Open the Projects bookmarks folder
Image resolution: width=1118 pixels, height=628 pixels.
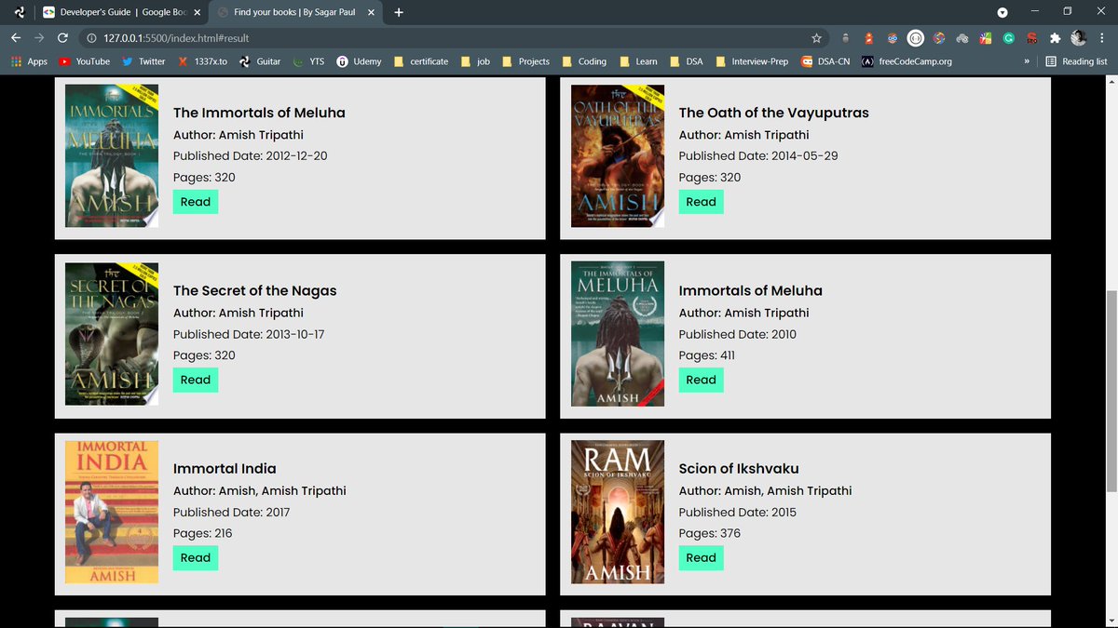525,61
